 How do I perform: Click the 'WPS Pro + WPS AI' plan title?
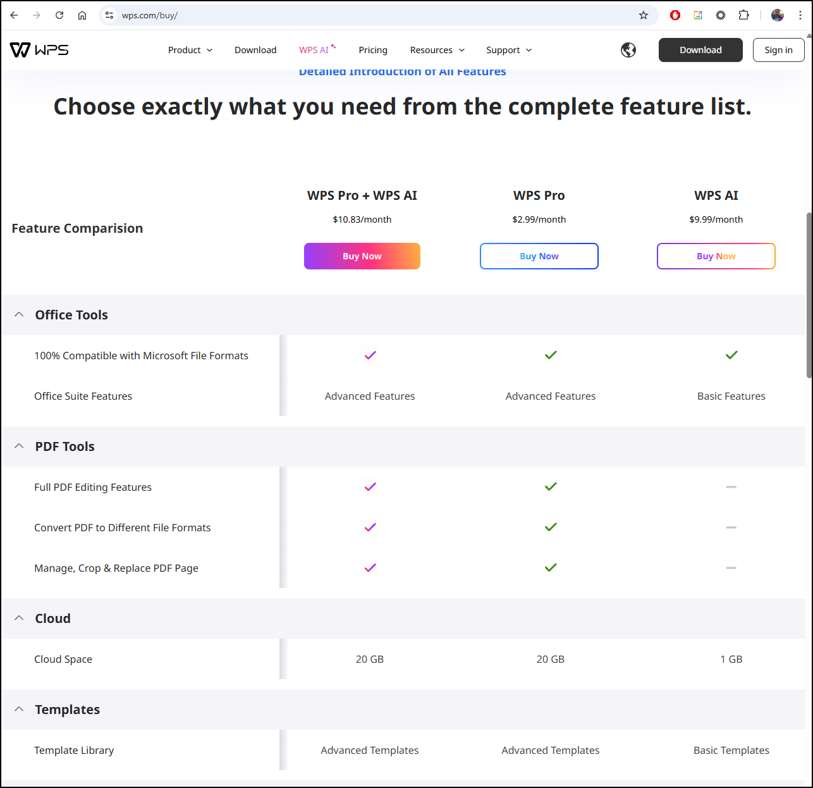[x=362, y=195]
